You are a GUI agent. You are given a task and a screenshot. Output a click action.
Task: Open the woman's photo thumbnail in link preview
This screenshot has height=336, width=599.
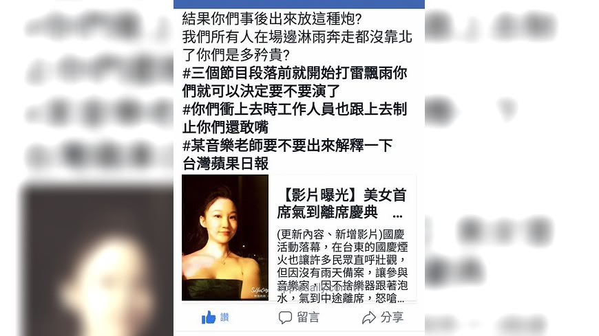[x=225, y=238]
